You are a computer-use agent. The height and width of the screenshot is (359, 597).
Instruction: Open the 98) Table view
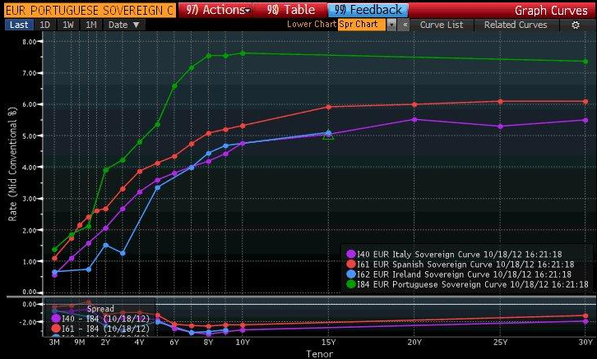coord(291,10)
